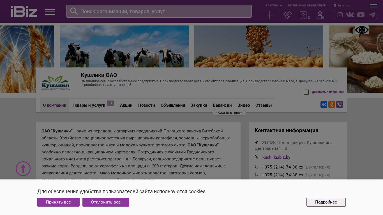Open the Акции tab
The height and width of the screenshot is (215, 383).
tap(126, 105)
